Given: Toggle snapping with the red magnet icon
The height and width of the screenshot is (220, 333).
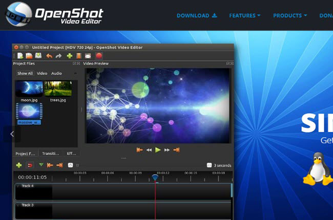Looking at the screenshot, I should coord(30,165).
